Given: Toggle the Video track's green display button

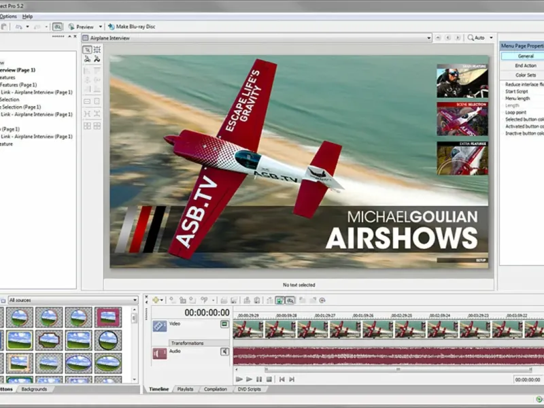Looking at the screenshot, I should point(224,324).
